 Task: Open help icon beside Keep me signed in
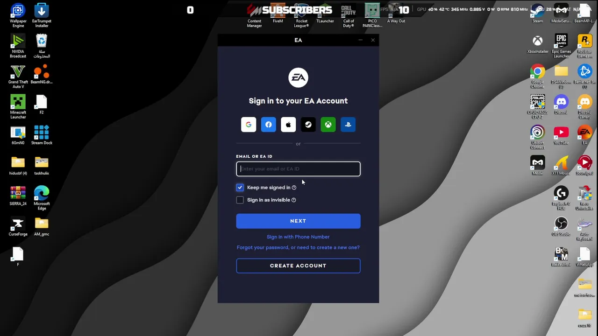294,188
